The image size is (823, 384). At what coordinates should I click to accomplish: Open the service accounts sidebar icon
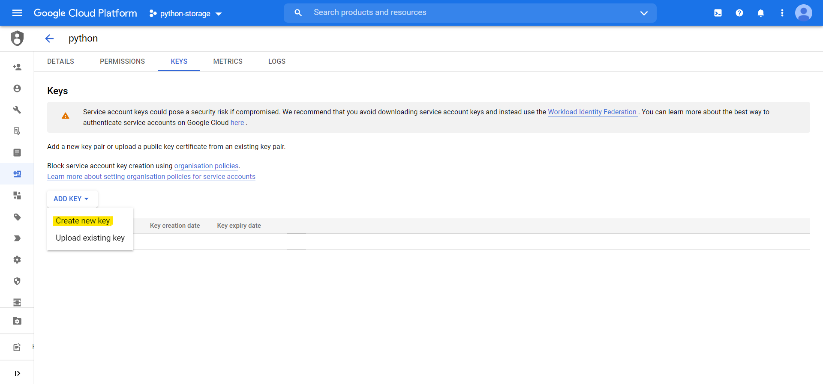pyautogui.click(x=17, y=174)
